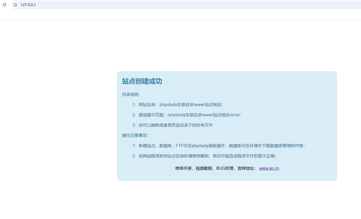
Task: Click the word FTP in the notes
Action: click(179, 146)
